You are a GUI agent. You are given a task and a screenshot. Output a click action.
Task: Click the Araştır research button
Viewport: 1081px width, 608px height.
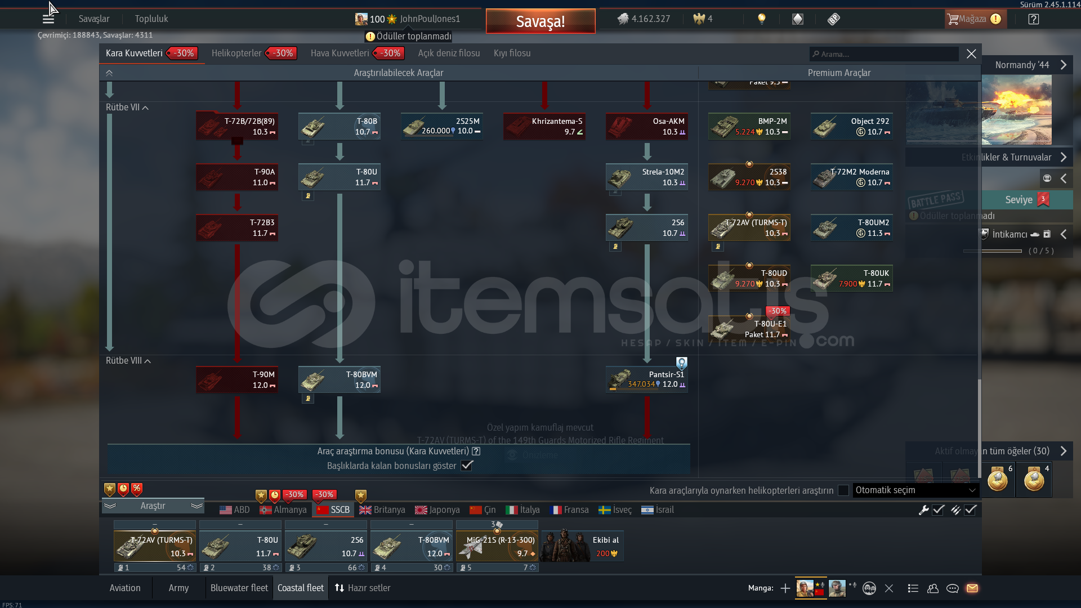click(153, 506)
